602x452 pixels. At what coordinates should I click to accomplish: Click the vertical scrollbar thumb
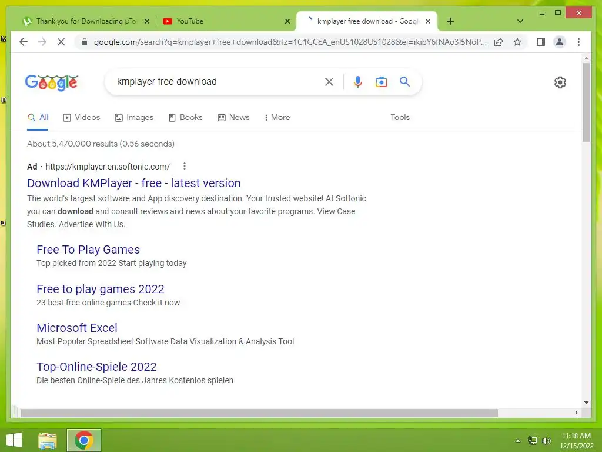click(586, 102)
